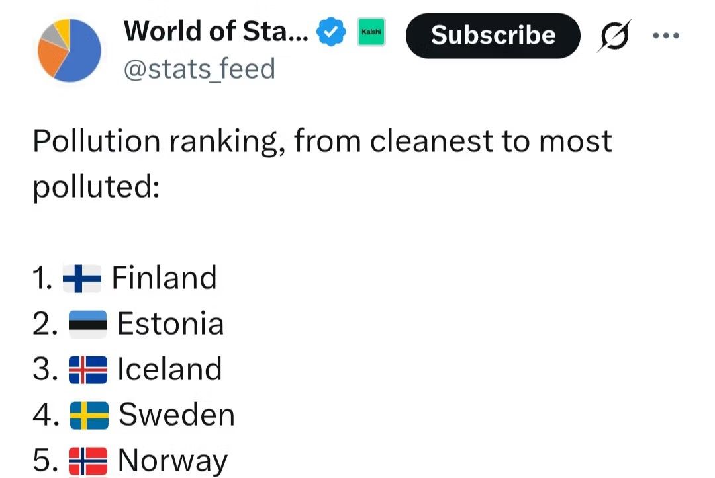Open the three-dot more options menu
This screenshot has height=478, width=715.
[665, 35]
